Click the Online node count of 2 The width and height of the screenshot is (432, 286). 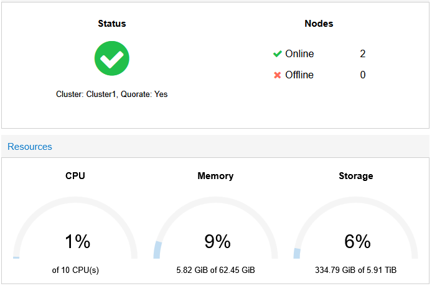click(362, 53)
